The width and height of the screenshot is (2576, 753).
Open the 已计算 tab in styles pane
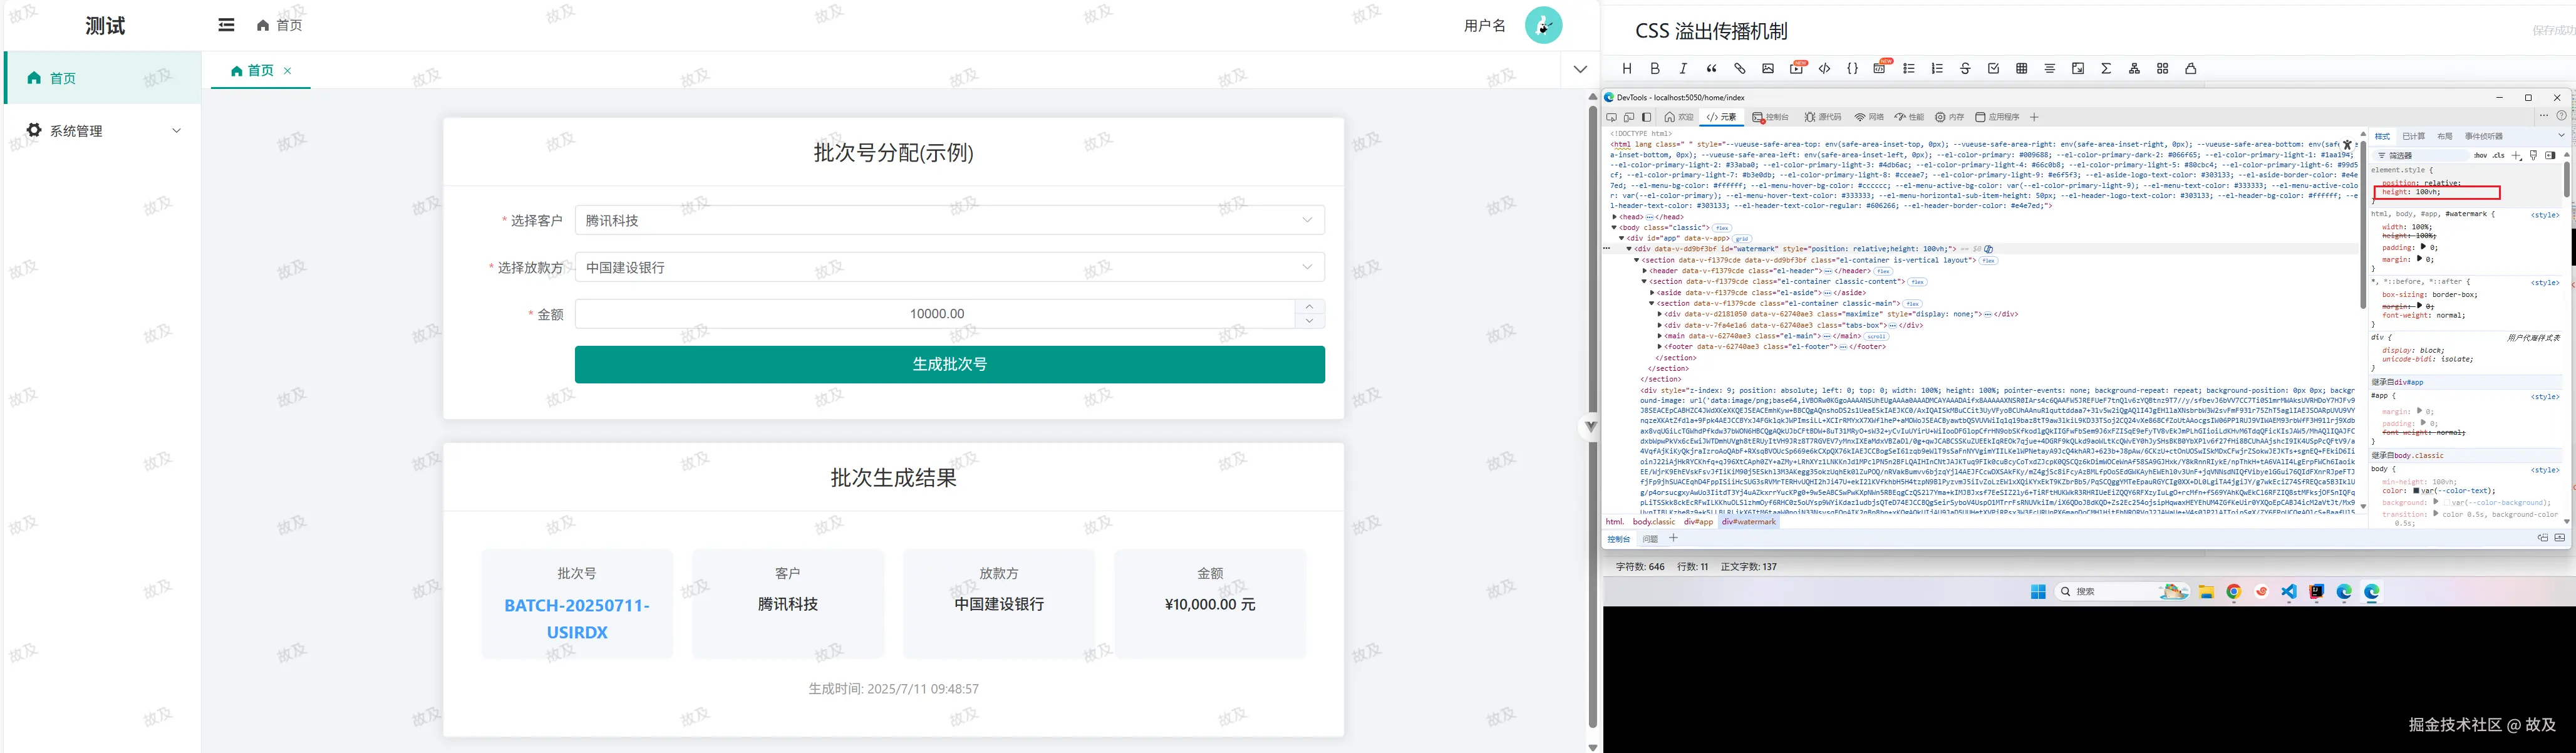pos(2414,136)
